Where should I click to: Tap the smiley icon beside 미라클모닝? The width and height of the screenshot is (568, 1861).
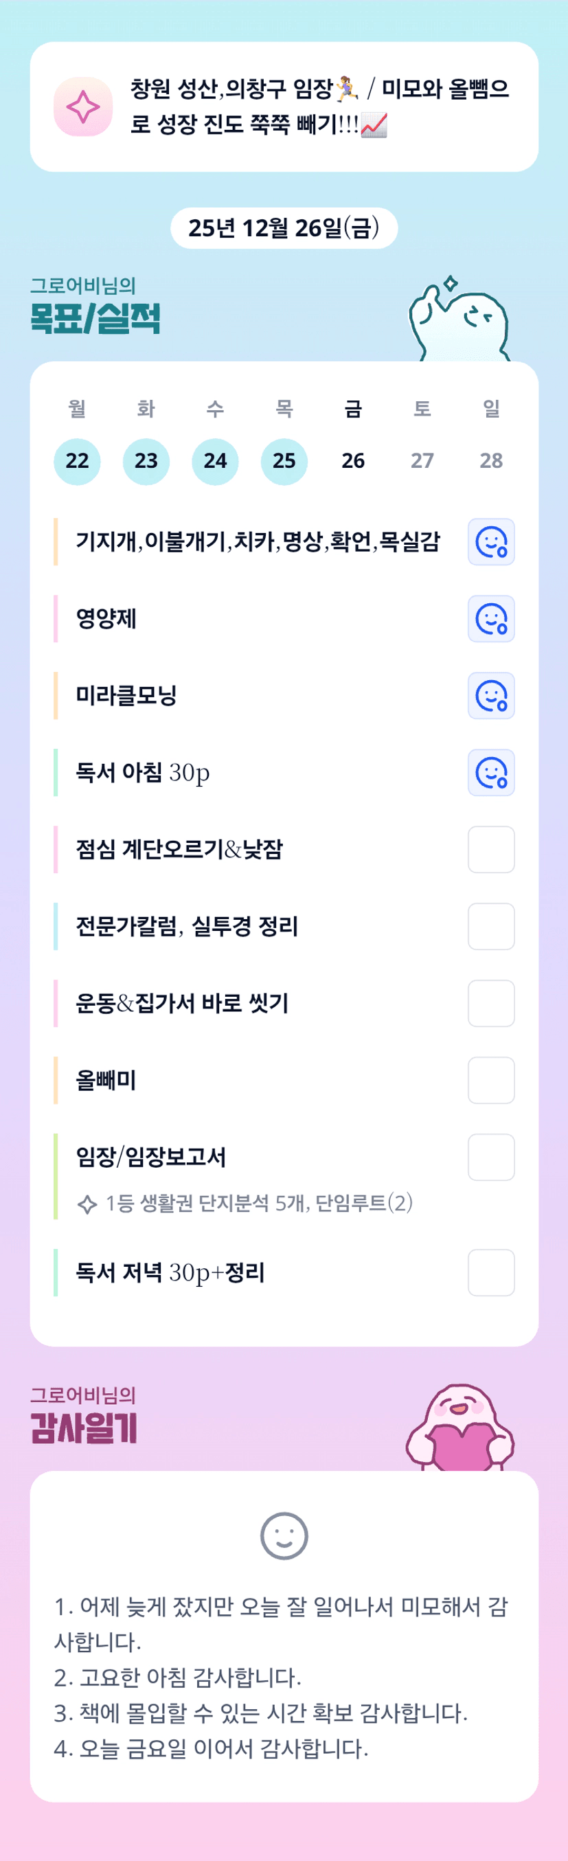pyautogui.click(x=490, y=696)
